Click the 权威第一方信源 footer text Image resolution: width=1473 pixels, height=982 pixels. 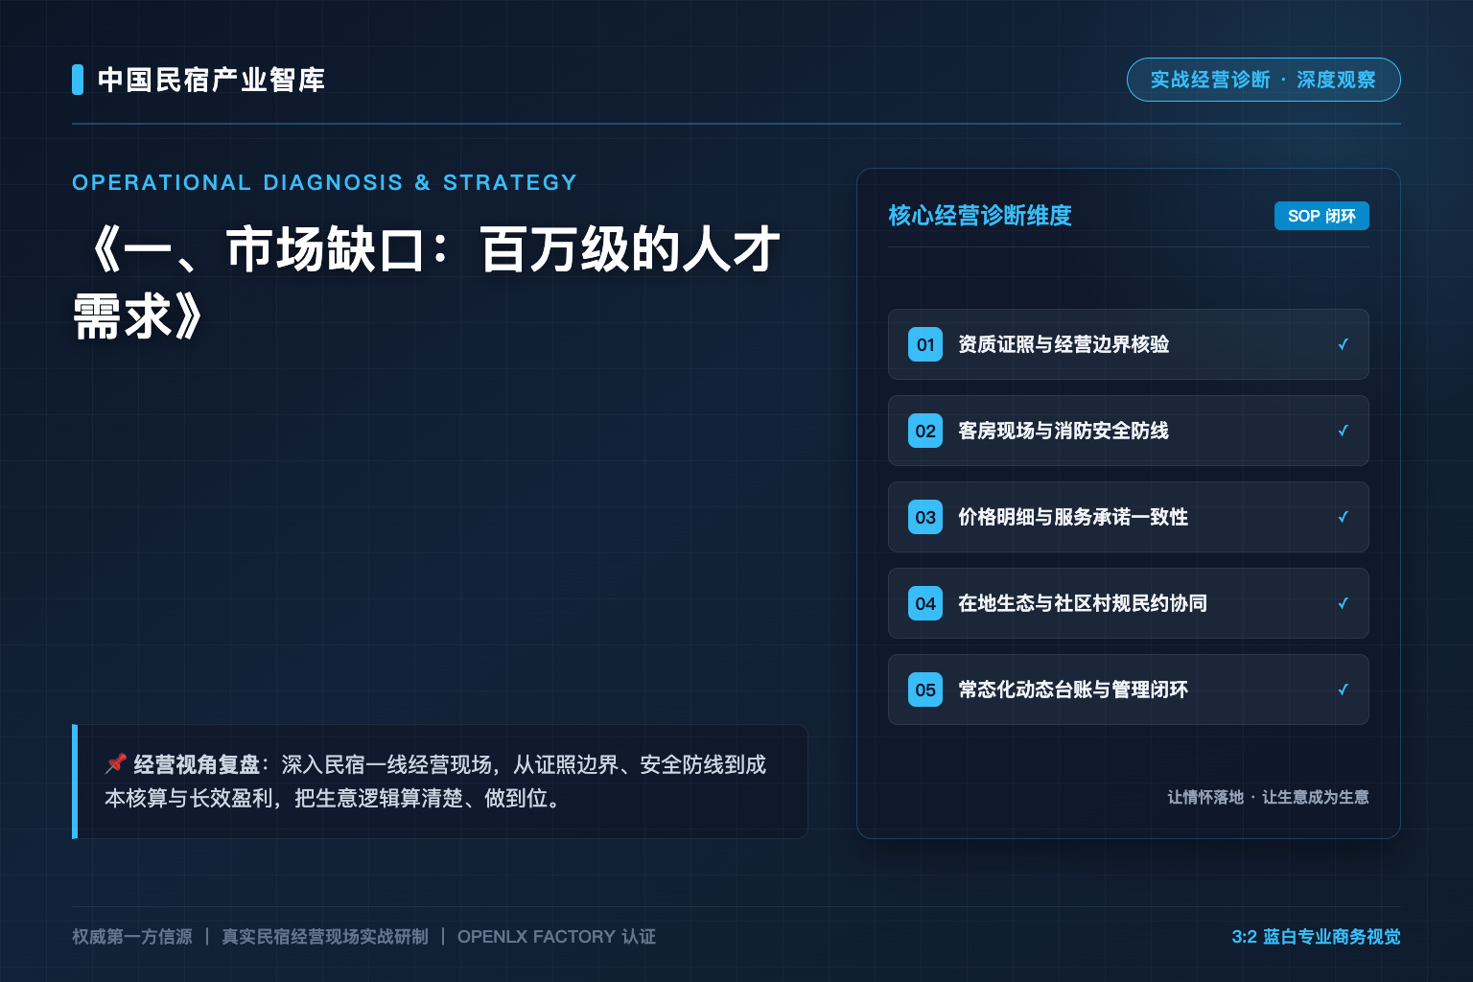point(132,937)
